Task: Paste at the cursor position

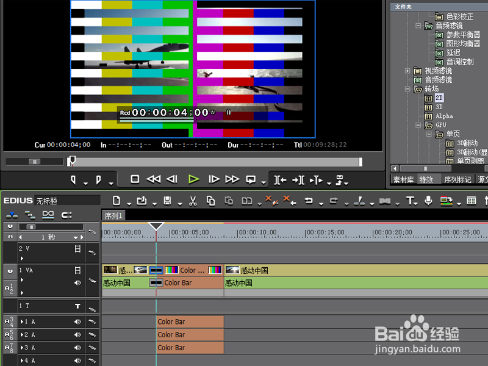Action: pos(229,201)
